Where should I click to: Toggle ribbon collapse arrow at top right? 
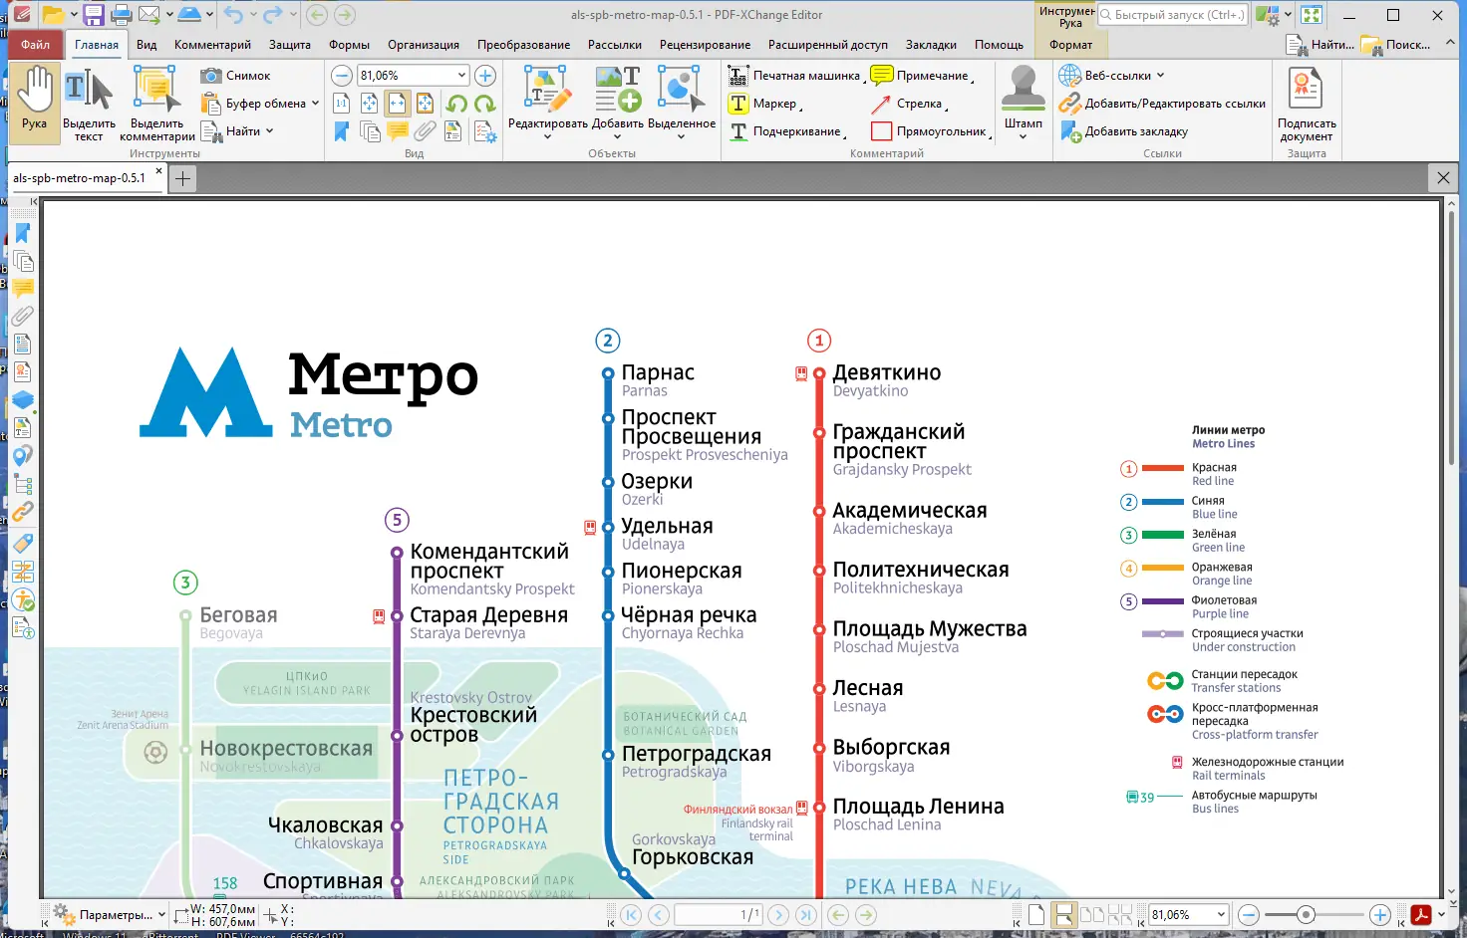[x=1450, y=43]
